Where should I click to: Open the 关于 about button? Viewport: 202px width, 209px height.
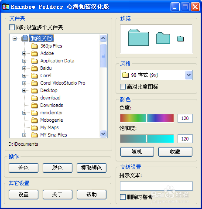(58, 195)
